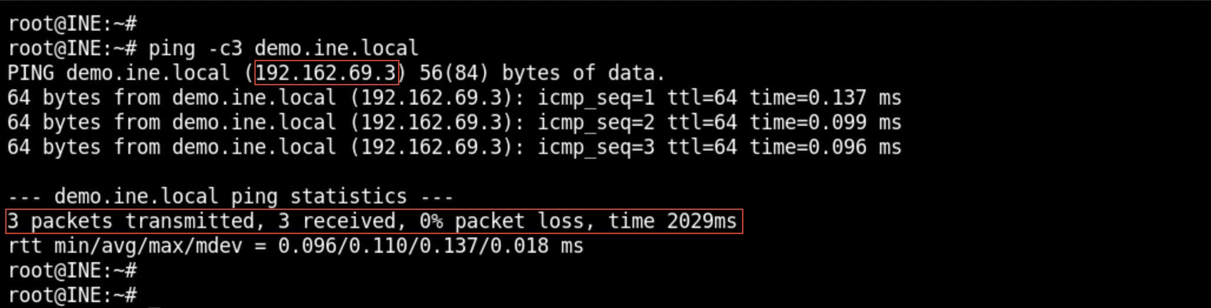
Task: Click the time=0.099 ms value
Action: pyautogui.click(x=825, y=122)
